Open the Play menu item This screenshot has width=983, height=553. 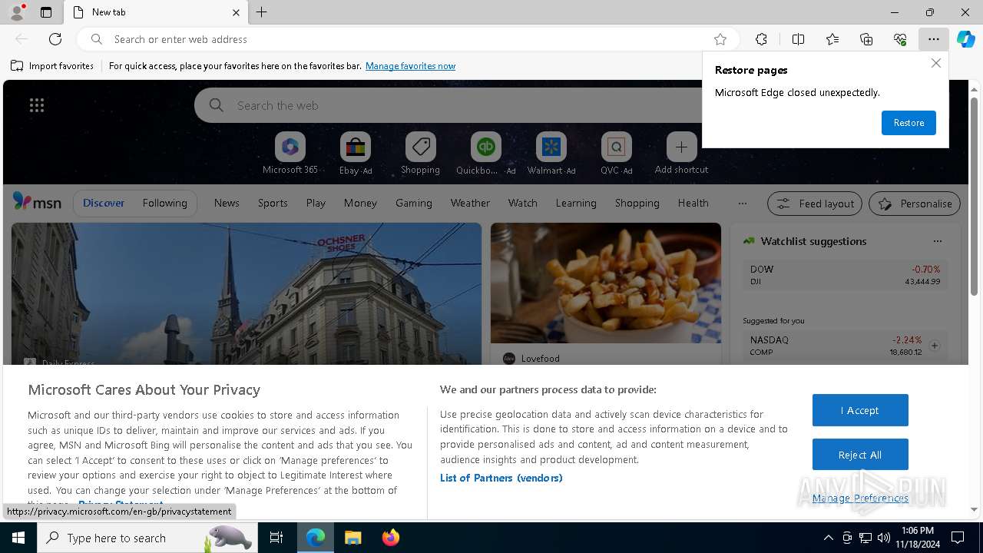coord(316,203)
